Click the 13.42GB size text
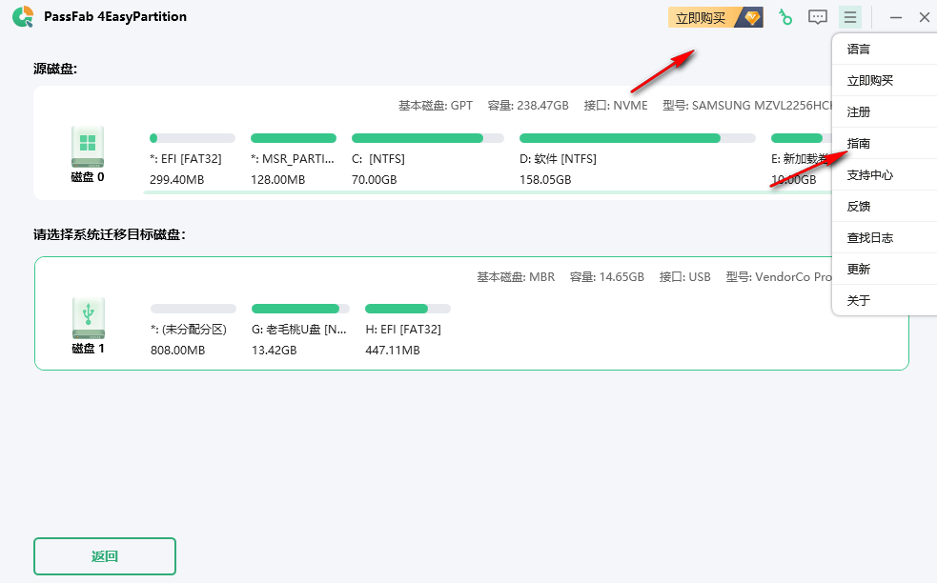 [x=275, y=351]
